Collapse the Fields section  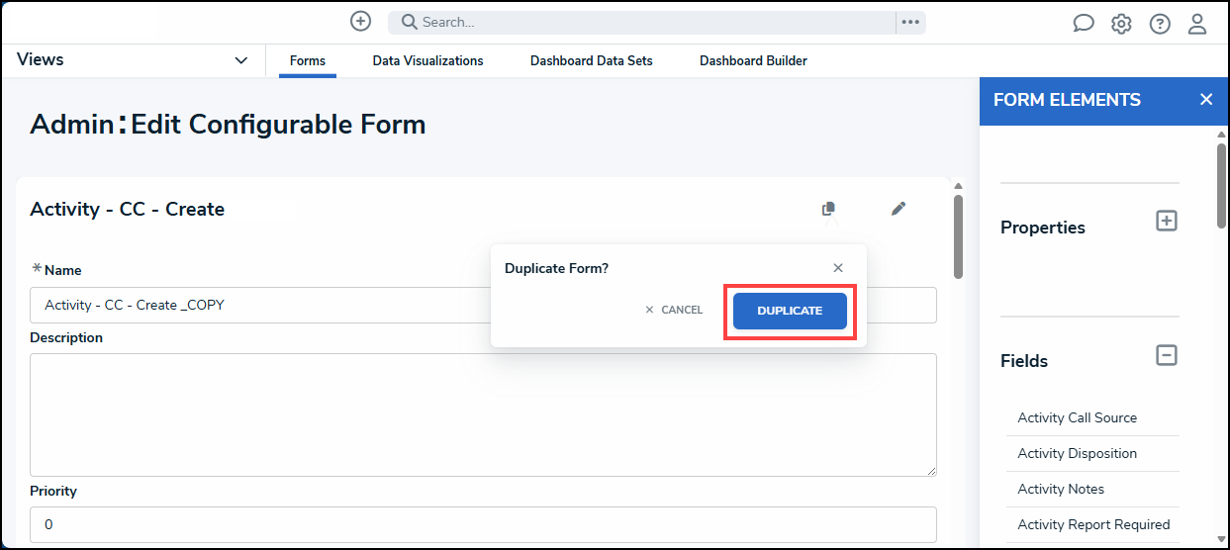click(1167, 355)
